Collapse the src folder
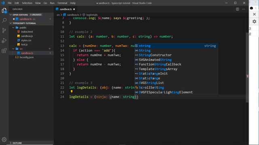Viewport: 259px width, 145px height. [x=13, y=49]
